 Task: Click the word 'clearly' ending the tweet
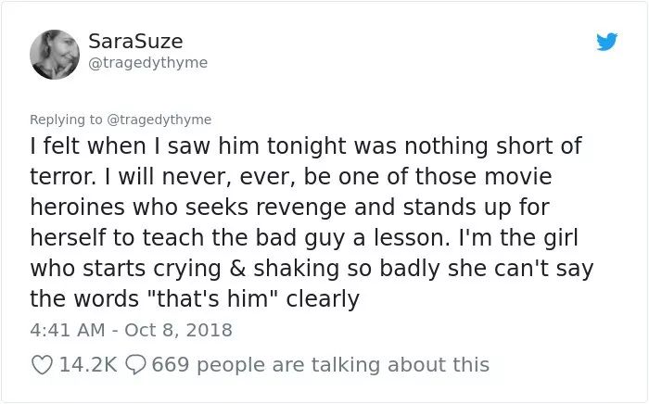[323, 299]
